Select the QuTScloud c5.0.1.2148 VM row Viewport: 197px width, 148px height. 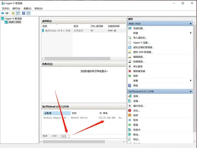[84, 31]
